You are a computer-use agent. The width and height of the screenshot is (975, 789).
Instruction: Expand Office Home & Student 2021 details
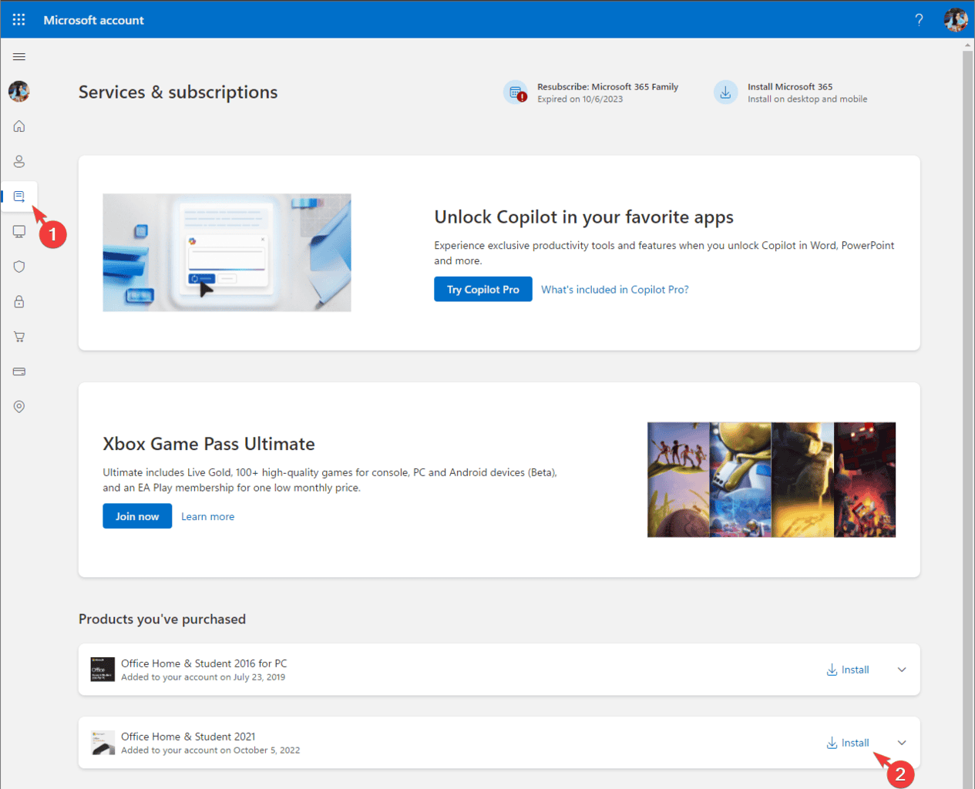tap(902, 743)
